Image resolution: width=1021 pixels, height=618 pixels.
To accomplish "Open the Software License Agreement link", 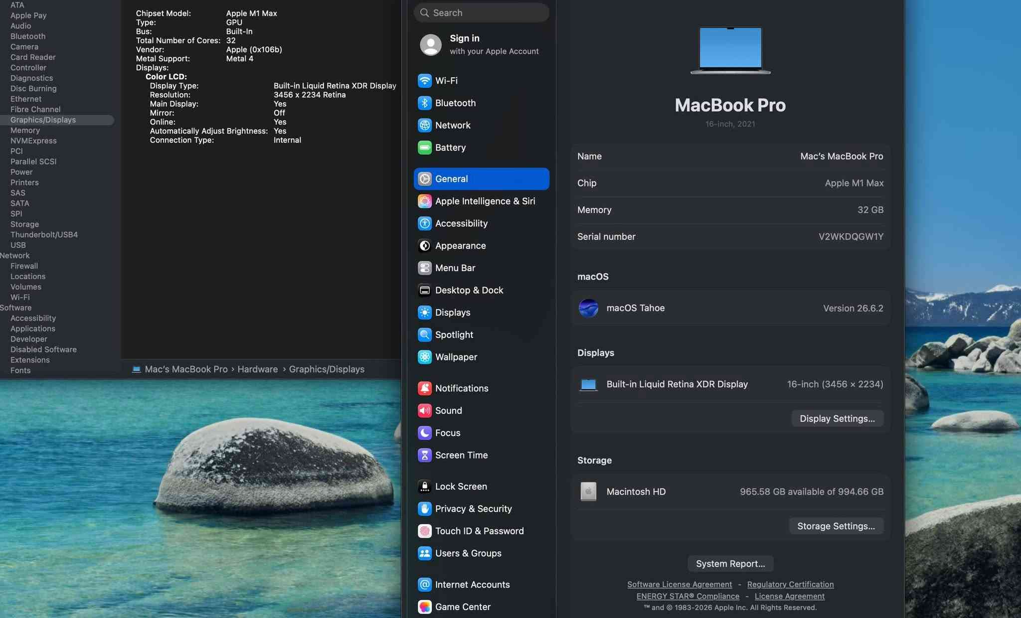I will (x=680, y=584).
